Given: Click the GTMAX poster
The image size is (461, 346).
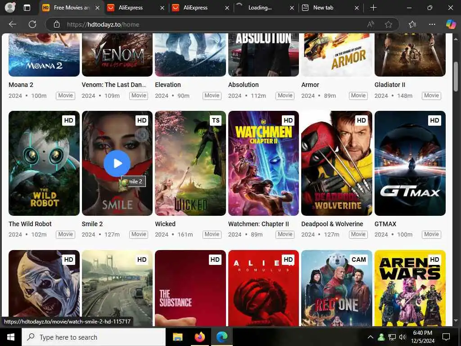Looking at the screenshot, I should 410,163.
